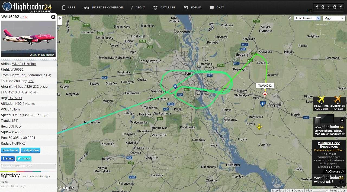Zoom in the map with plus button
The height and width of the screenshot is (192, 347).
(60, 19)
